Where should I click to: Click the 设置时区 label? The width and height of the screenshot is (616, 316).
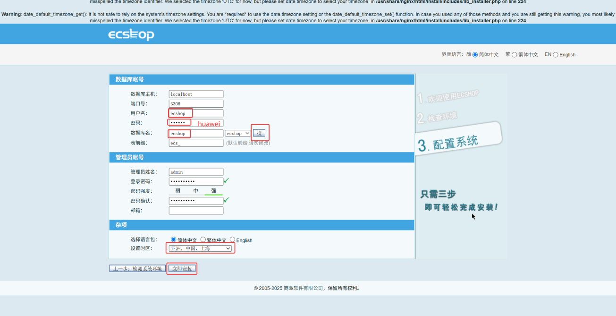click(142, 248)
